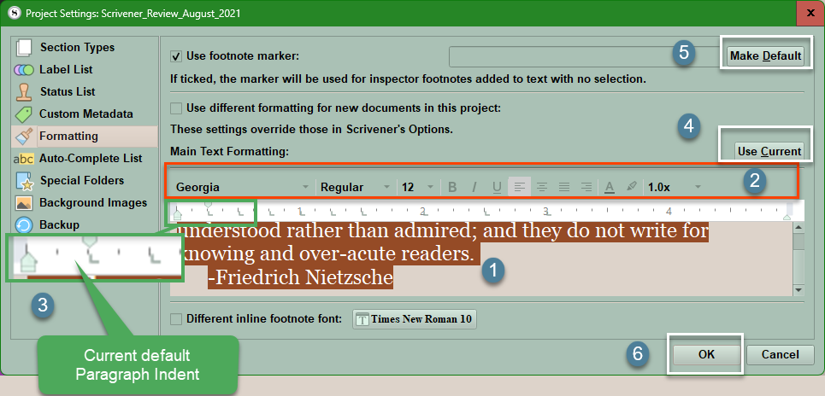Screen dimensions: 825x396
Task: Open the Regular font style dropdown
Action: [356, 187]
